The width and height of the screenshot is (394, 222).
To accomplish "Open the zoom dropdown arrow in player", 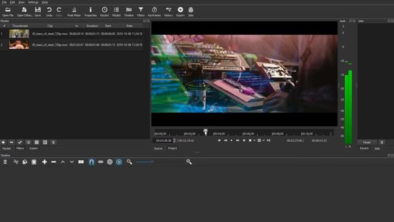I will (254, 141).
